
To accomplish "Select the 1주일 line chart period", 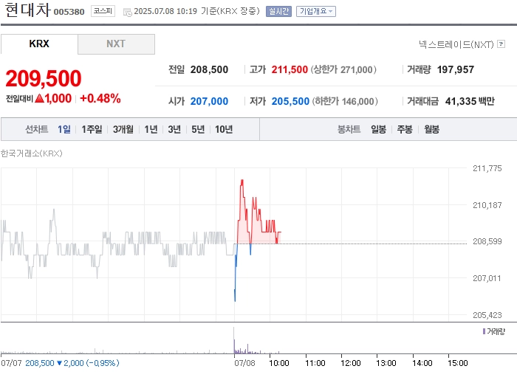I will click(92, 129).
